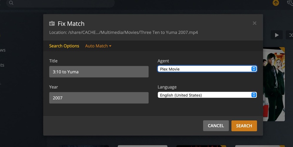Click the Agent dropdown's blue stepper arrows
Image resolution: width=293 pixels, height=147 pixels.
click(254, 69)
